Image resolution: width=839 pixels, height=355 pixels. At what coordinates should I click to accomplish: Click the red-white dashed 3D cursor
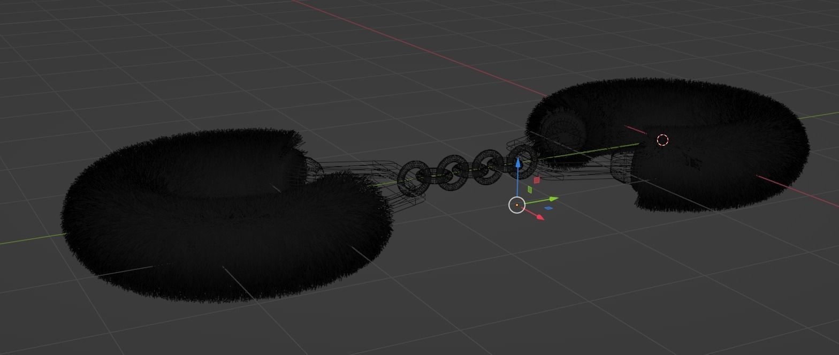point(662,140)
